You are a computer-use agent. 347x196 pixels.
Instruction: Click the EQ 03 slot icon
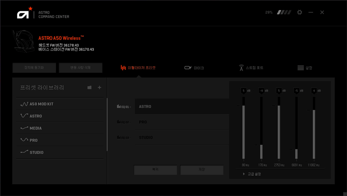(x=118, y=137)
